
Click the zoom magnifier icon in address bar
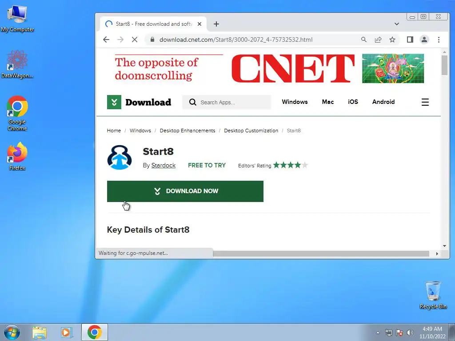point(363,40)
